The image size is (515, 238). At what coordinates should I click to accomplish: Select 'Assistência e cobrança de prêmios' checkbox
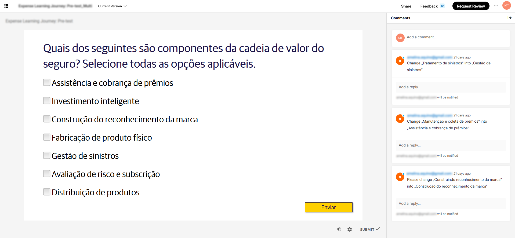47,82
